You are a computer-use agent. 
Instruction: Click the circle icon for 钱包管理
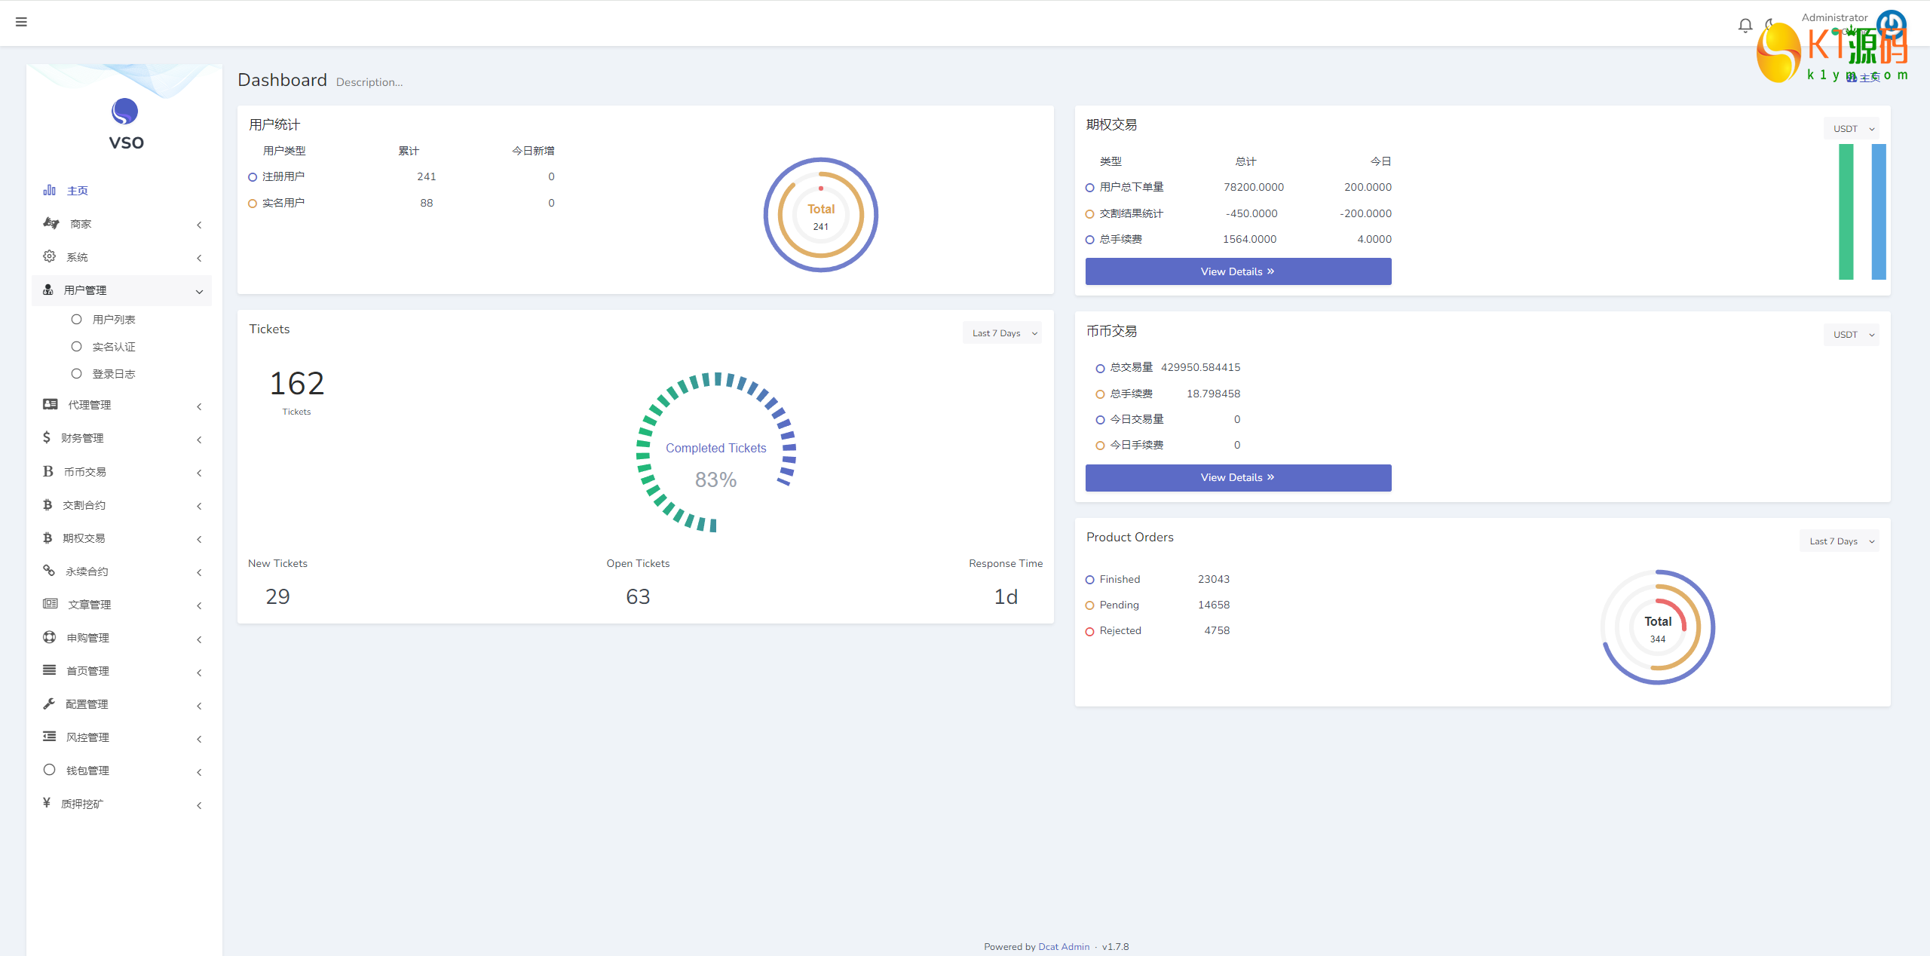click(50, 770)
